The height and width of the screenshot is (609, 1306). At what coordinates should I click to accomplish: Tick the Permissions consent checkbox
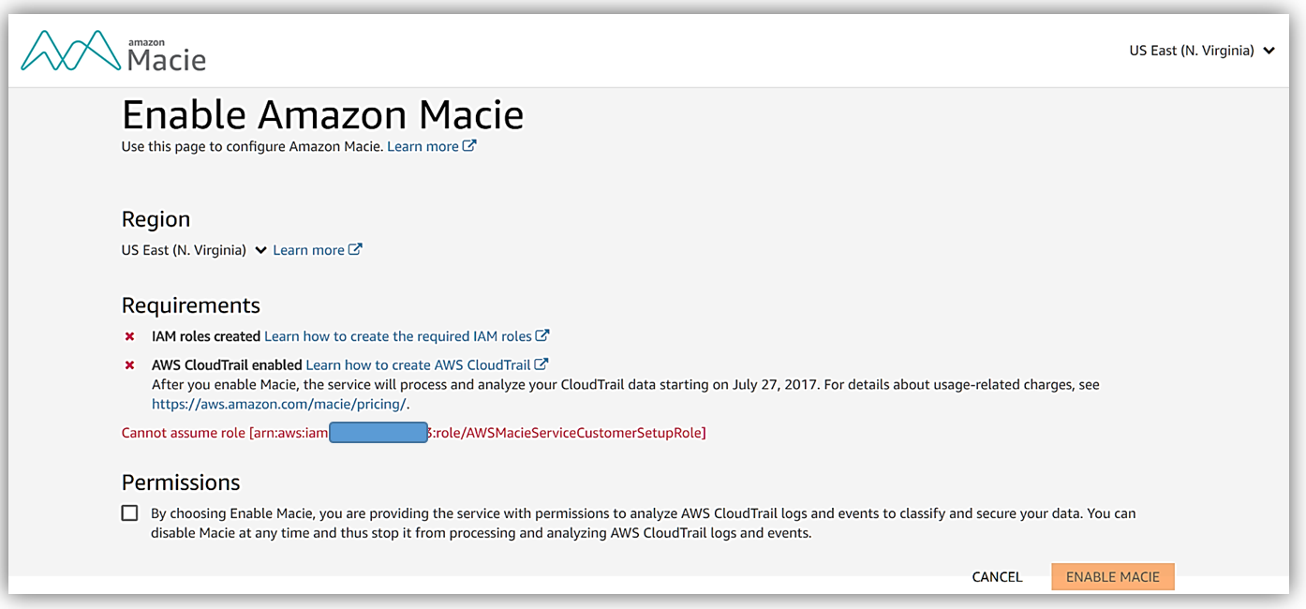(129, 513)
